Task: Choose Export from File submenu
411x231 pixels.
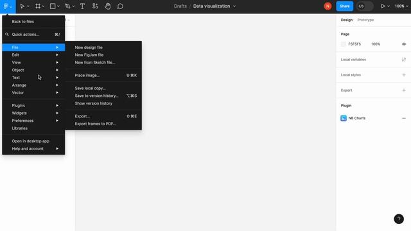Action: pyautogui.click(x=103, y=116)
